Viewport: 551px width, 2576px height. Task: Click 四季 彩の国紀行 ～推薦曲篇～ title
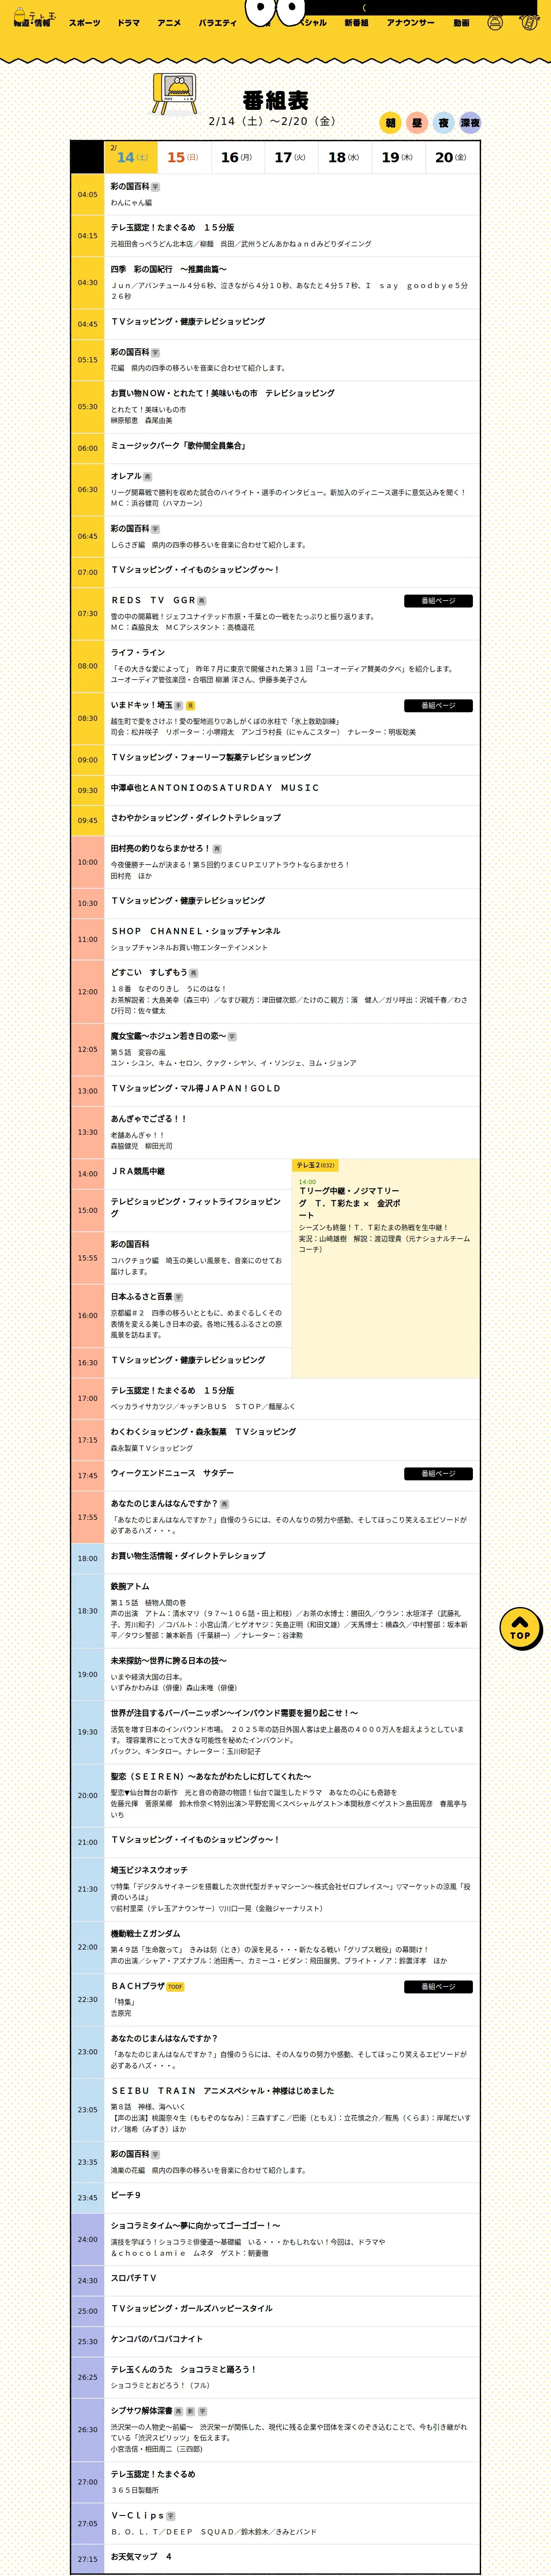(169, 269)
